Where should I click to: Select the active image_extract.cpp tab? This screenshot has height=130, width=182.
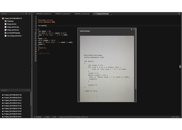[101, 14]
